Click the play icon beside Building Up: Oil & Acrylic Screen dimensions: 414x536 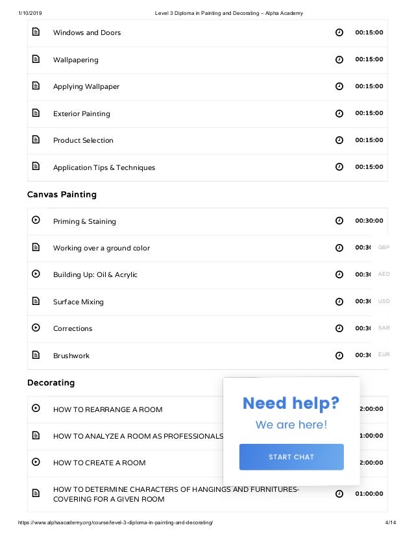tap(36, 273)
